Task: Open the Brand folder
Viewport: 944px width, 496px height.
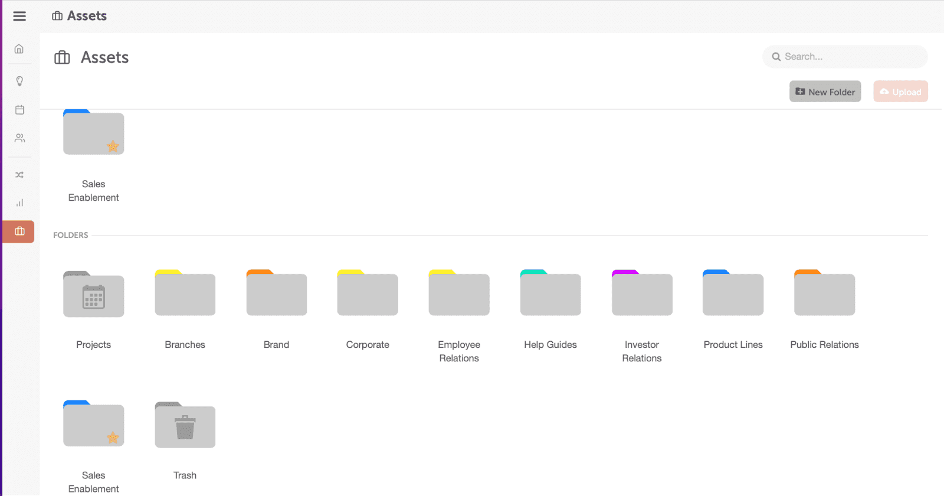Action: pos(277,293)
